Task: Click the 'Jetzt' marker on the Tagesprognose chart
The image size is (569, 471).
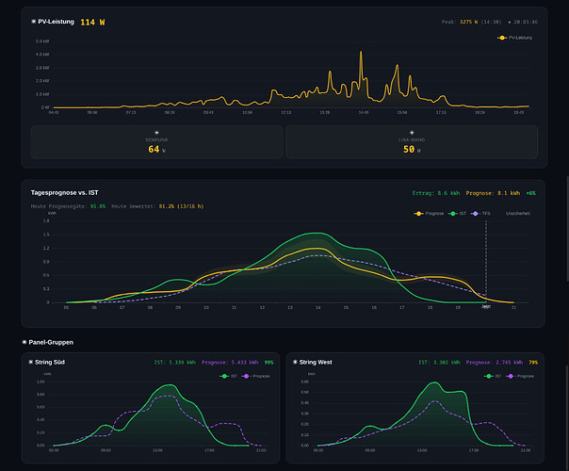Action: coord(486,307)
